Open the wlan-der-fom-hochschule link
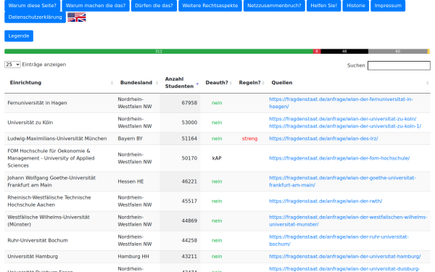435x272 pixels. click(x=339, y=158)
